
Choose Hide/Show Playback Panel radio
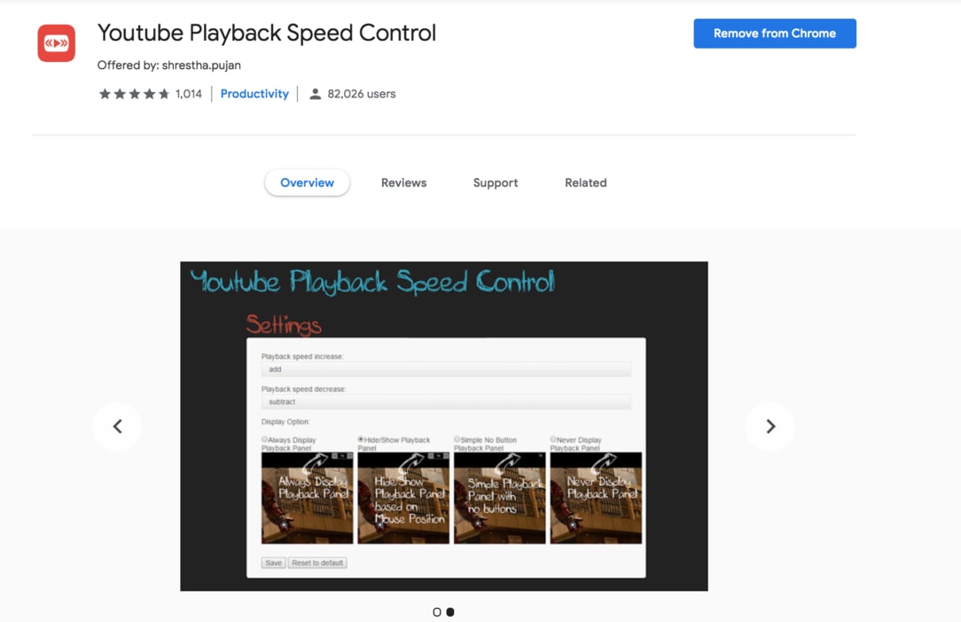tap(361, 439)
